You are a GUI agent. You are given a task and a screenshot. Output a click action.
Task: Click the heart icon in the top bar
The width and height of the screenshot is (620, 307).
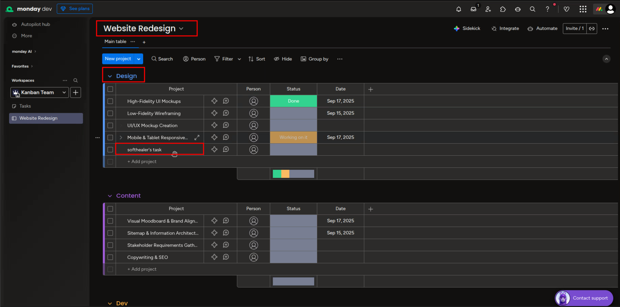pyautogui.click(x=567, y=9)
